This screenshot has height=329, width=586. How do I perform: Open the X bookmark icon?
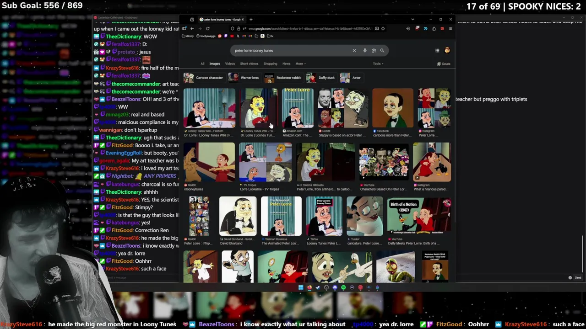pos(238,36)
